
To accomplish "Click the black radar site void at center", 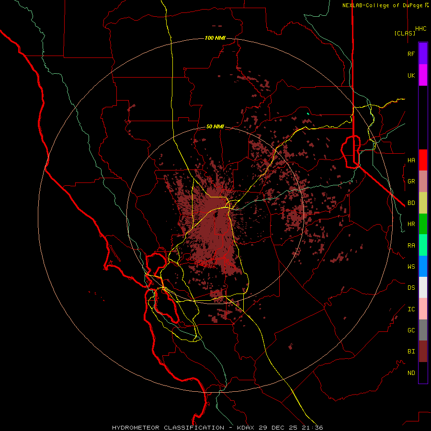I will click(x=216, y=214).
